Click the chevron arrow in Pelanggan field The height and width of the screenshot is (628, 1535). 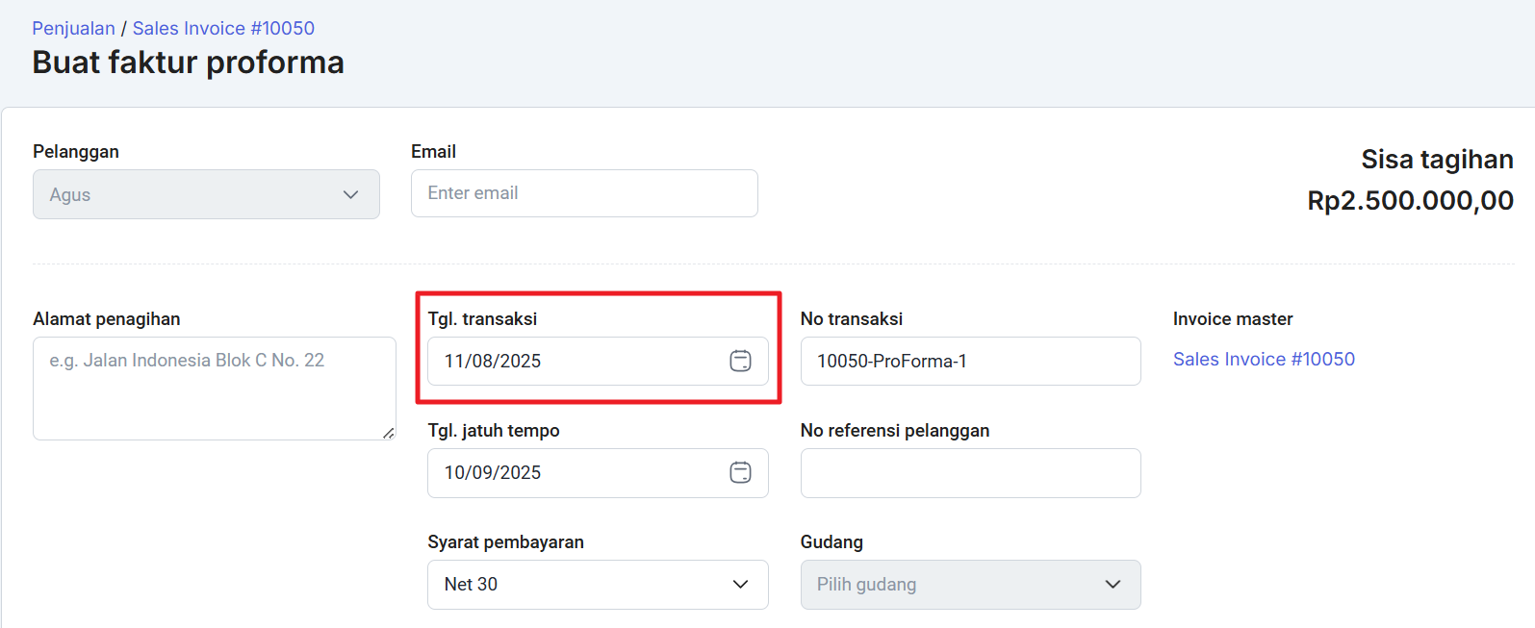tap(350, 194)
